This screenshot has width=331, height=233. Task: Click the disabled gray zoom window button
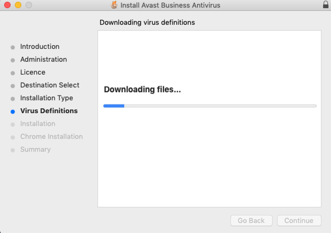(x=29, y=5)
